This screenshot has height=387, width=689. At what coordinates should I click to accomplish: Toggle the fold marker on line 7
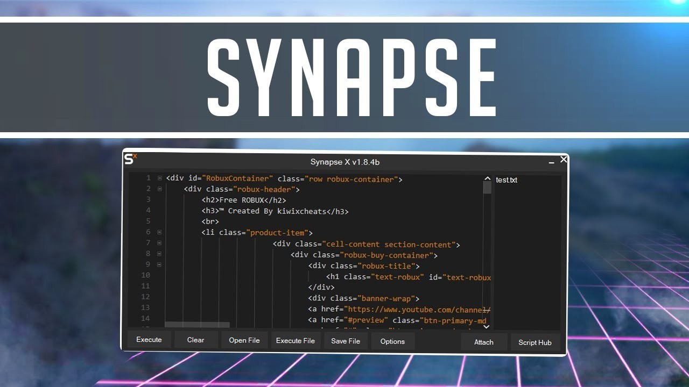pyautogui.click(x=160, y=243)
